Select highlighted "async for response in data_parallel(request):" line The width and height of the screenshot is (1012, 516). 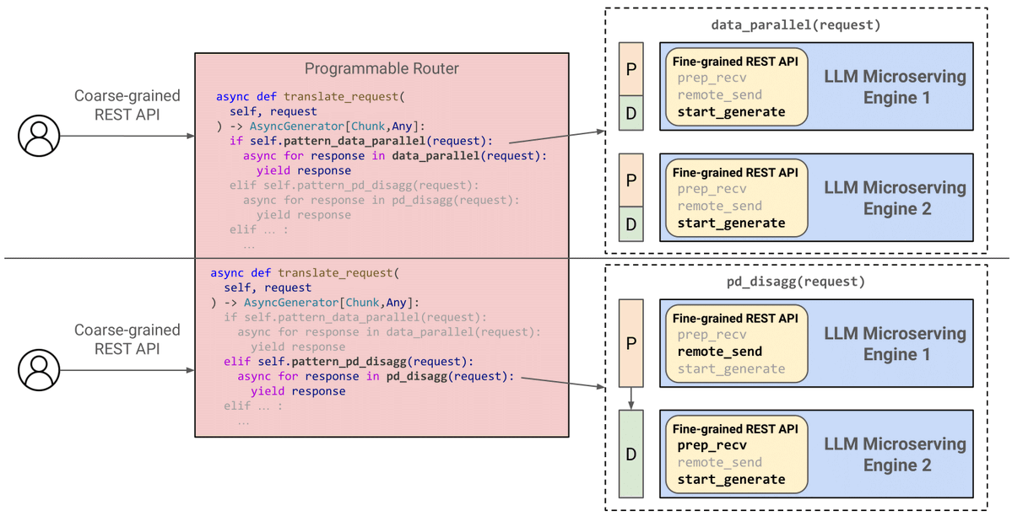point(394,155)
